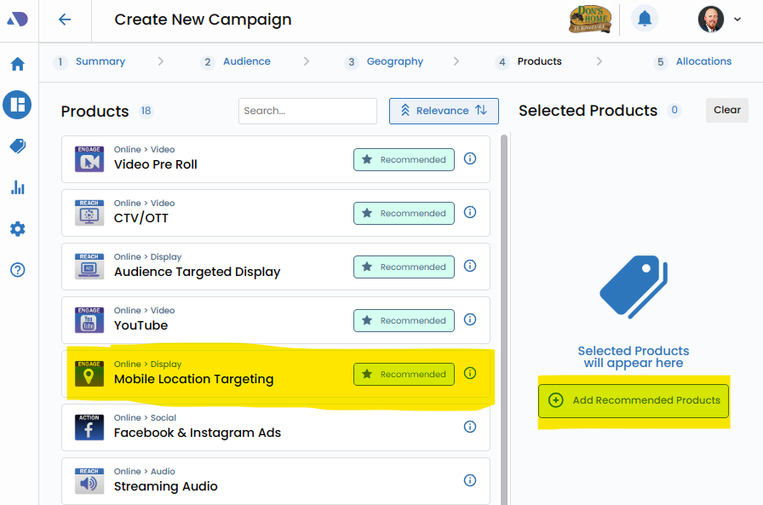Go back using the left arrow
Image resolution: width=763 pixels, height=505 pixels.
click(65, 20)
